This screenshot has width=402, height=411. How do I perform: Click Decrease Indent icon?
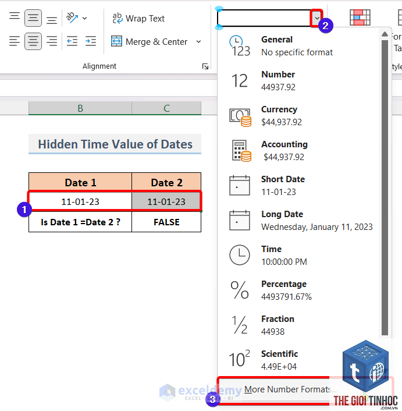coord(72,41)
